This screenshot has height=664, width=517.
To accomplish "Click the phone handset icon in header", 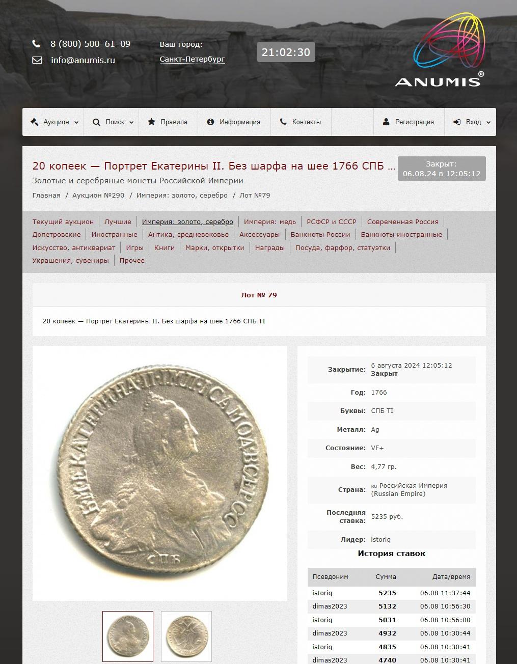I will [36, 44].
